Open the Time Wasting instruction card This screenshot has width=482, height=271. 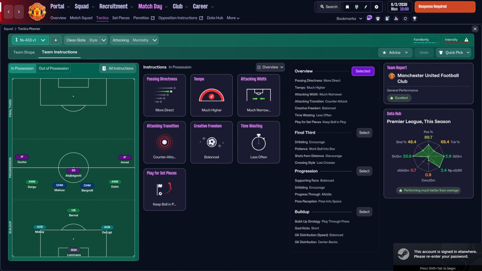coord(259,142)
